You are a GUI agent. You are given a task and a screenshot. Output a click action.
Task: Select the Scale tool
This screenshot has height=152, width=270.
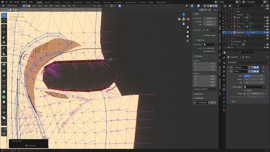[4, 37]
